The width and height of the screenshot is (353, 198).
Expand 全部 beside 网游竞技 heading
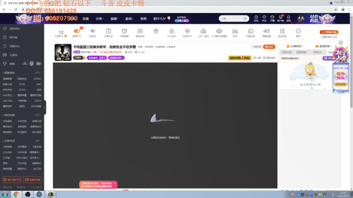[x=38, y=73]
